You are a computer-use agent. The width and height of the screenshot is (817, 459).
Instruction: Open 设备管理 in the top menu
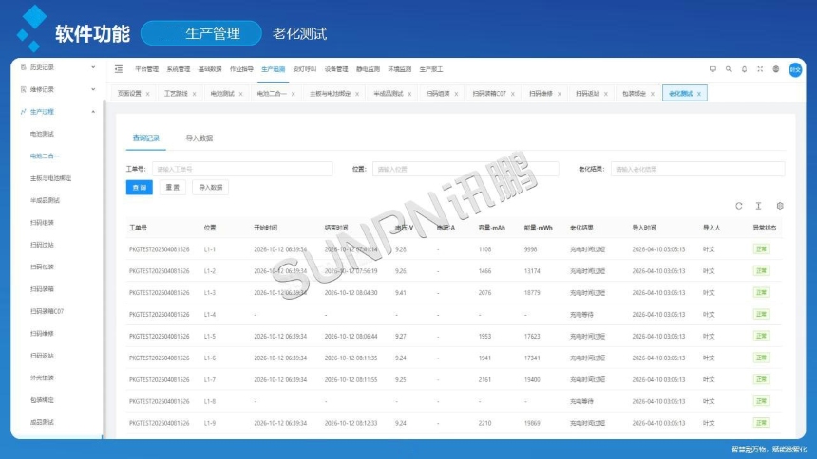coord(336,69)
